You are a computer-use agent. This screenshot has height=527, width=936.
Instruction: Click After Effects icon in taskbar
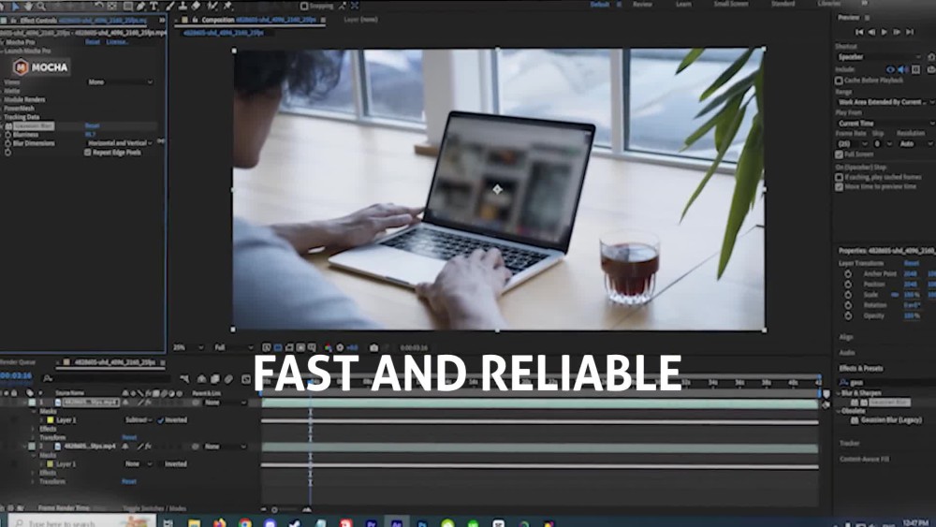(396, 523)
